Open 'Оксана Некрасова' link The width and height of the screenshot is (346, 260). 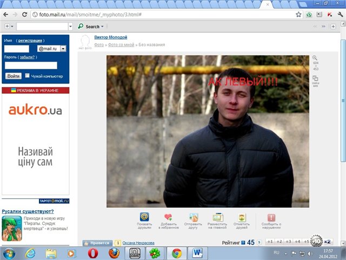pos(138,243)
